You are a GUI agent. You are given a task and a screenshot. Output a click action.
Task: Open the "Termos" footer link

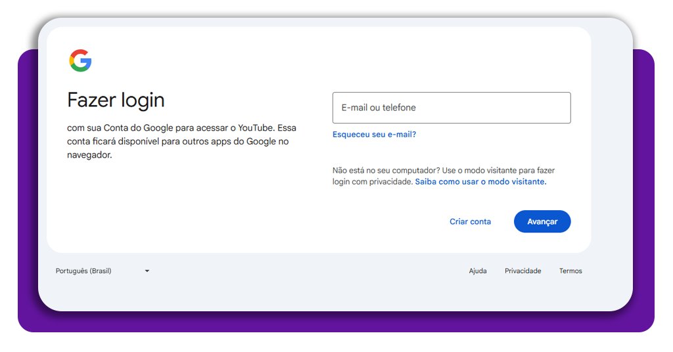pyautogui.click(x=570, y=271)
